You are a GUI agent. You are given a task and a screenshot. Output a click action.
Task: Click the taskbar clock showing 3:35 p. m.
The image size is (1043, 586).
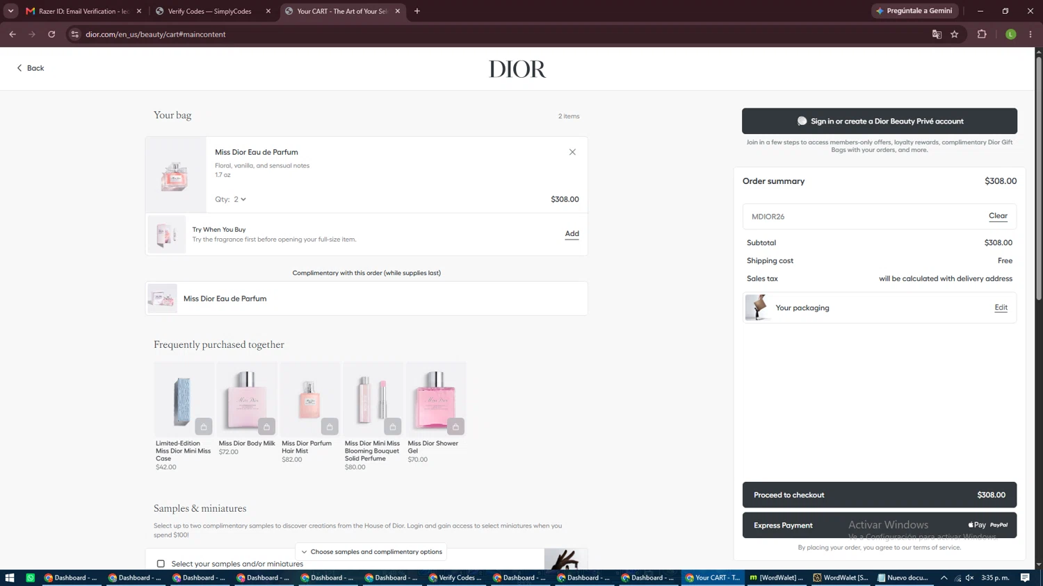point(996,578)
